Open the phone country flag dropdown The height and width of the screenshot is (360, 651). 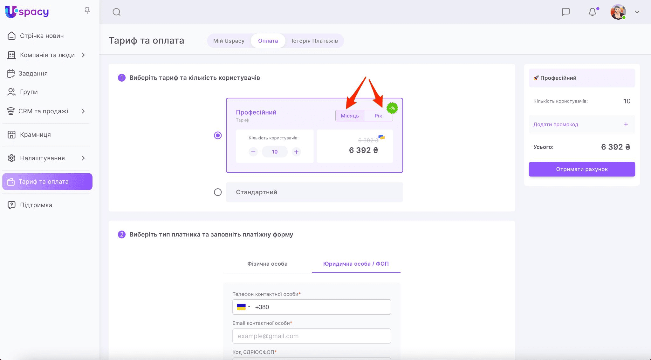click(x=243, y=307)
